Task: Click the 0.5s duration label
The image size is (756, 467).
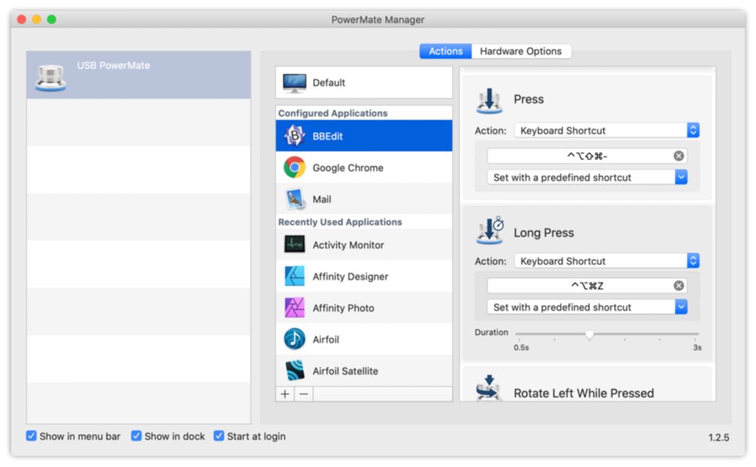Action: tap(521, 348)
